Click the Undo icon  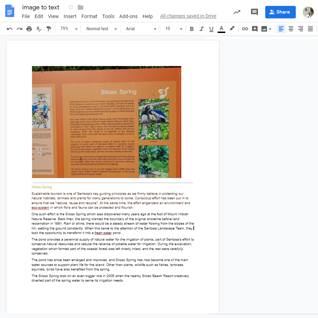[9, 29]
